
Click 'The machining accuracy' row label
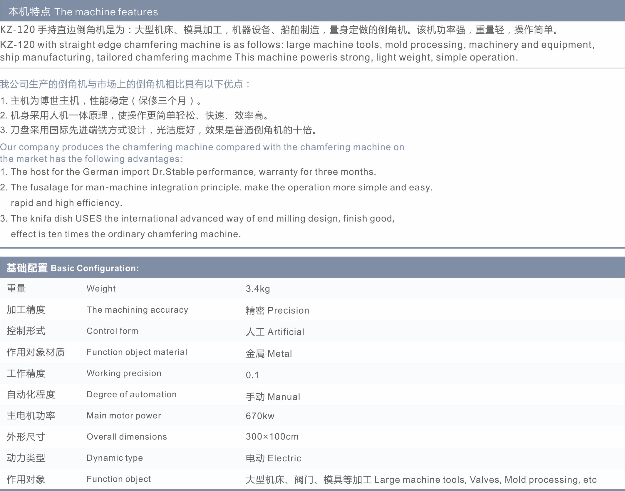[x=137, y=310]
